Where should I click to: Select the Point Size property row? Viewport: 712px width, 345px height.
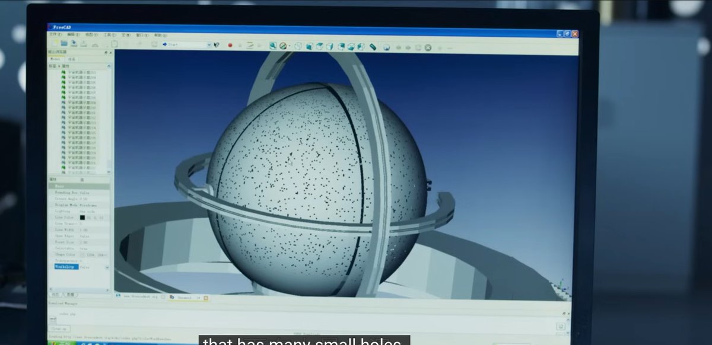[x=78, y=242]
